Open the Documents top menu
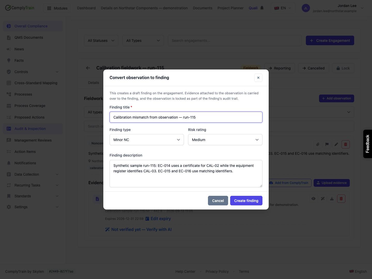 tap(203, 8)
